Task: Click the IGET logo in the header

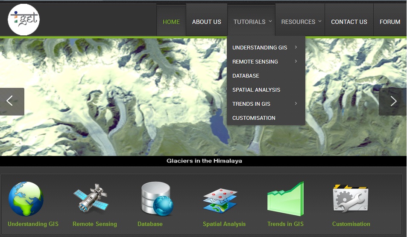Action: pos(23,20)
